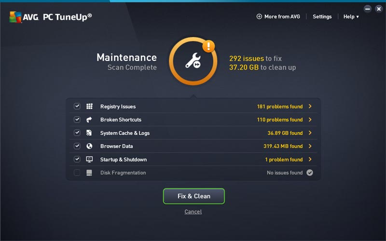Viewport: 386px width, 241px height.
Task: Minimize the AVG PC TuneUp window
Action: pos(368,9)
